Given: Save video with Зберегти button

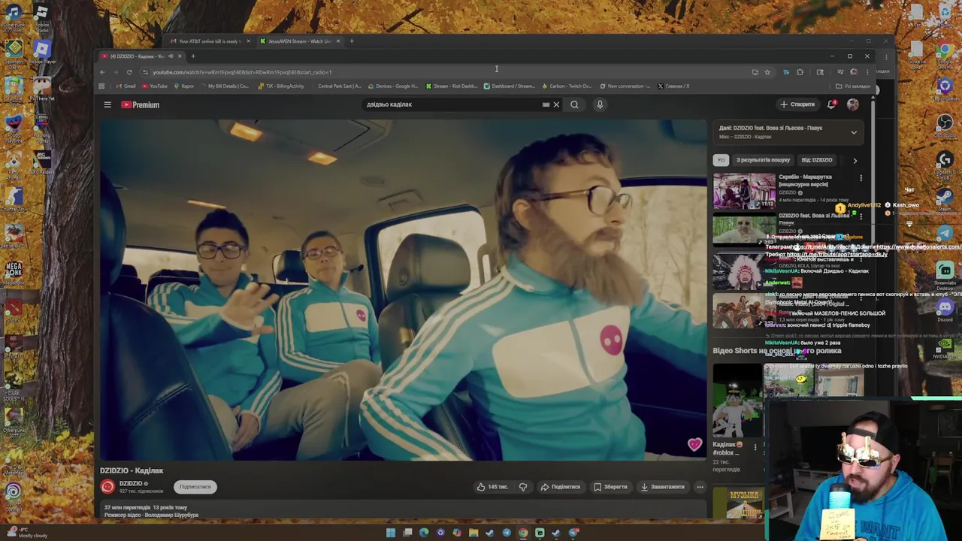Looking at the screenshot, I should pos(610,487).
